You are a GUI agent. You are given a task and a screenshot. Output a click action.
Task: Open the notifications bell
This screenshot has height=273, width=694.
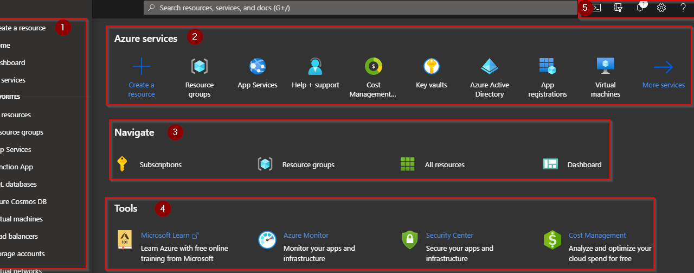(x=640, y=8)
